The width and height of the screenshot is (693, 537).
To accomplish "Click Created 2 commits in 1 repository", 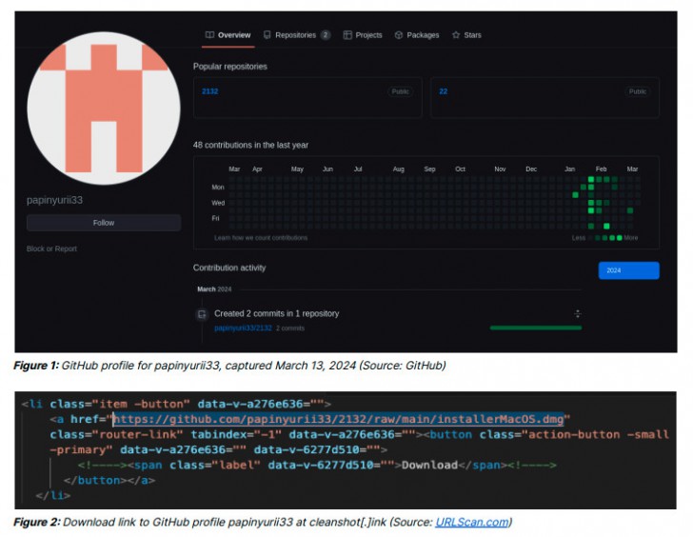I will [x=277, y=313].
